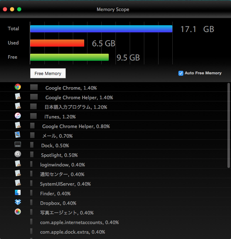231x239 pixels.
Task: Select the 'Dock, 0.50%' text
Action: point(55,145)
